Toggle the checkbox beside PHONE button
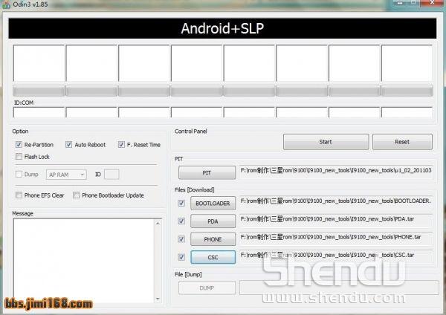Screen dimensions: 446x315 [x=181, y=239]
